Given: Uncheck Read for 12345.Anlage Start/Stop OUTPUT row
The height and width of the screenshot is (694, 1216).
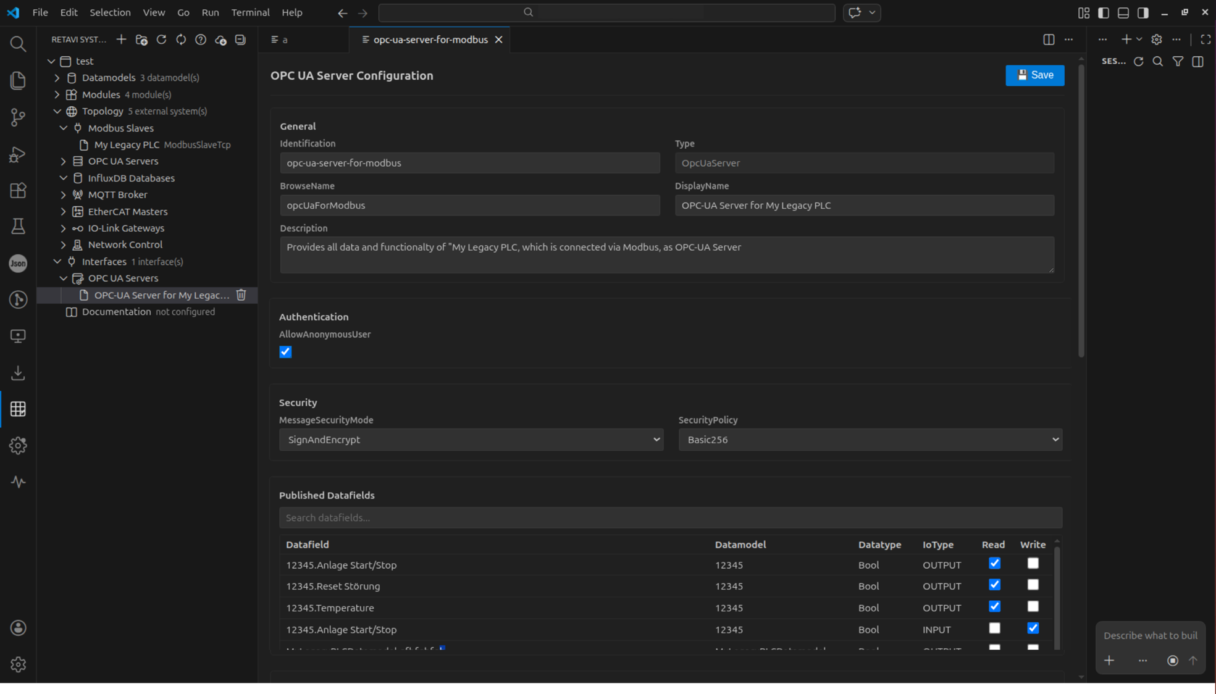Looking at the screenshot, I should click(994, 563).
